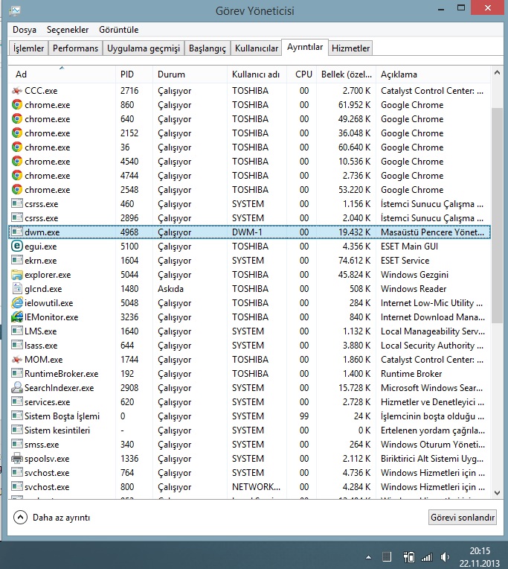508x569 pixels.
Task: Click the ielowutil.exe Internet Explorer icon
Action: pyautogui.click(x=17, y=303)
